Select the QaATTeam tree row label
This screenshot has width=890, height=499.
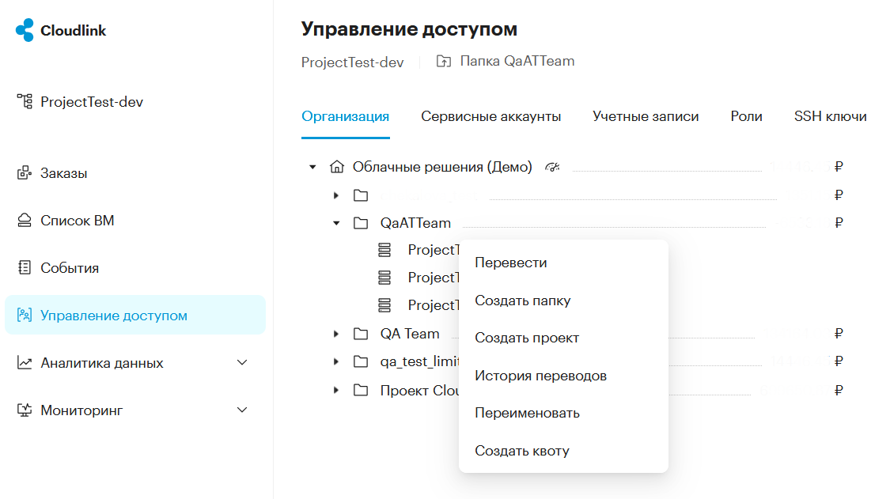(415, 223)
